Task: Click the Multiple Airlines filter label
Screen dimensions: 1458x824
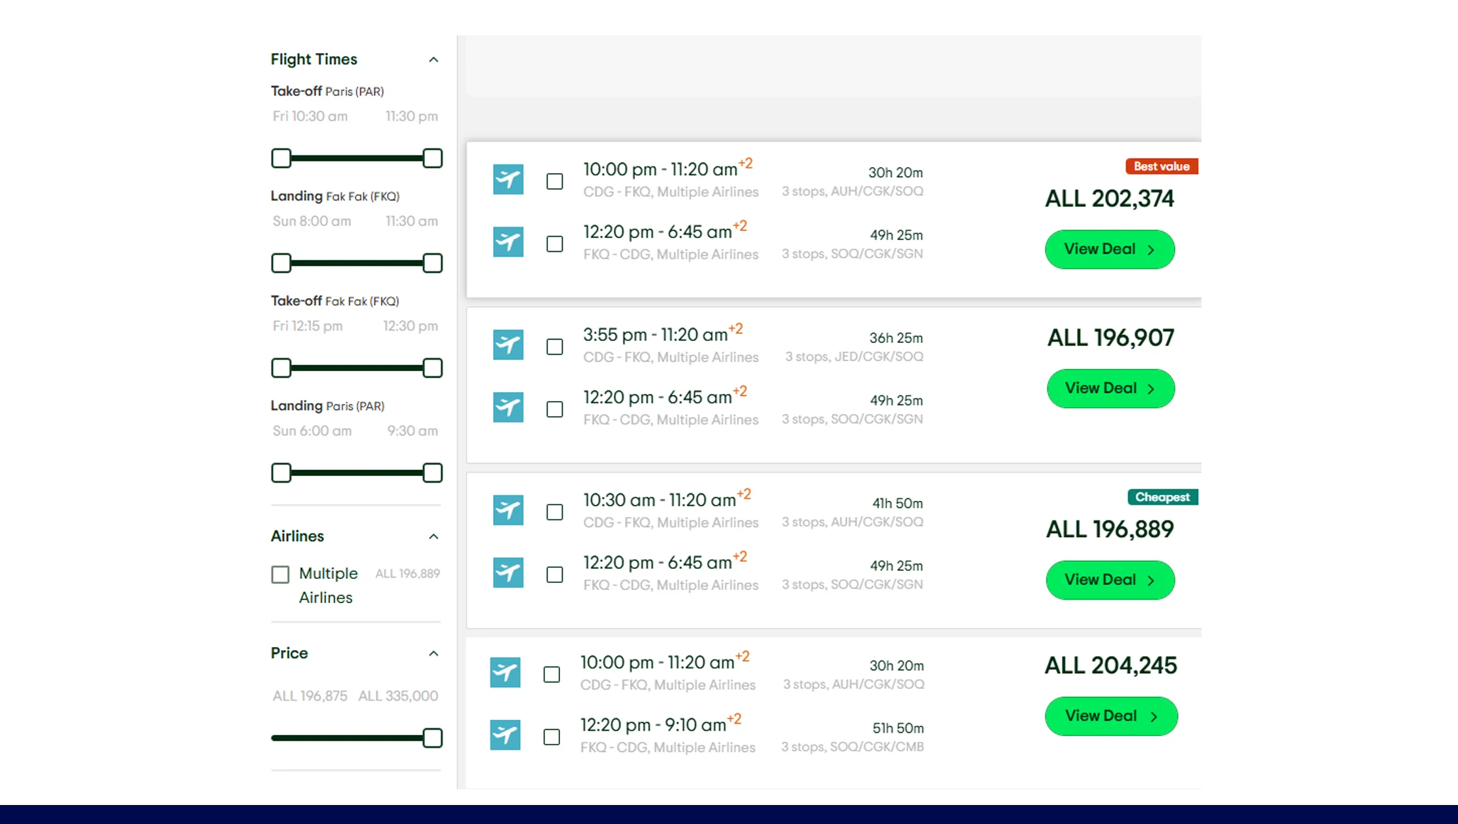Action: [x=329, y=585]
